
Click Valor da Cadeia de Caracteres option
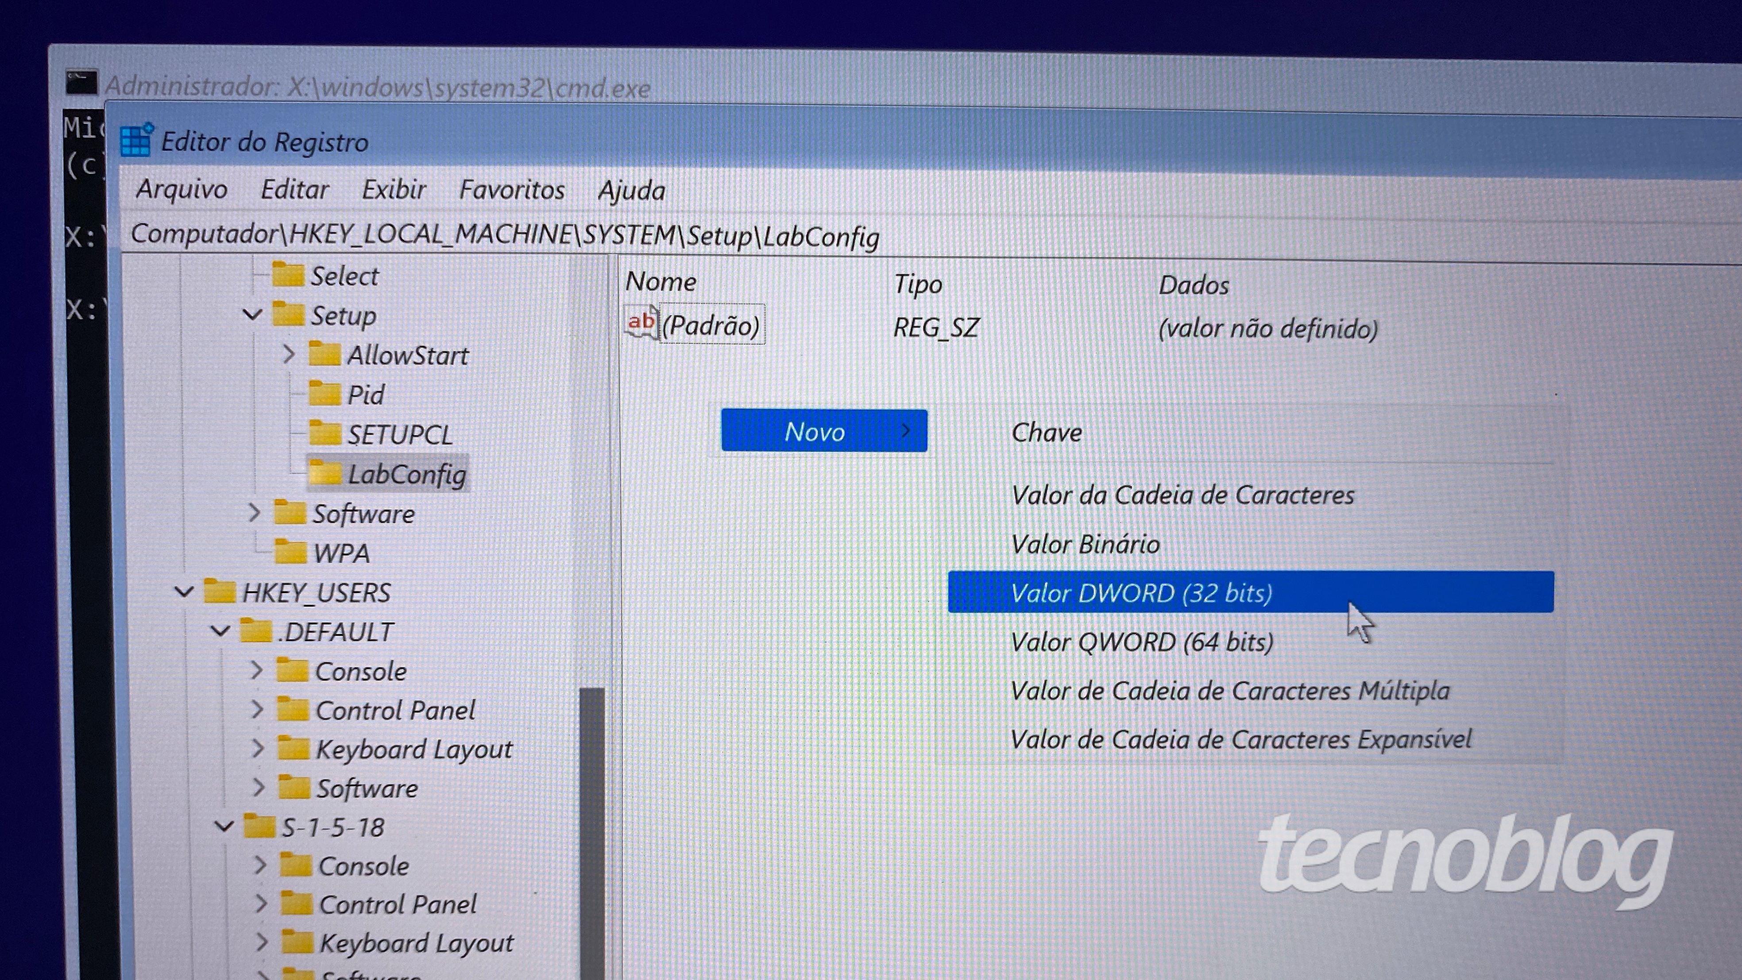click(x=1182, y=494)
